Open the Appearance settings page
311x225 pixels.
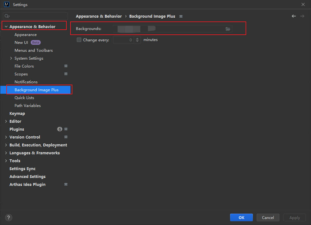point(26,35)
